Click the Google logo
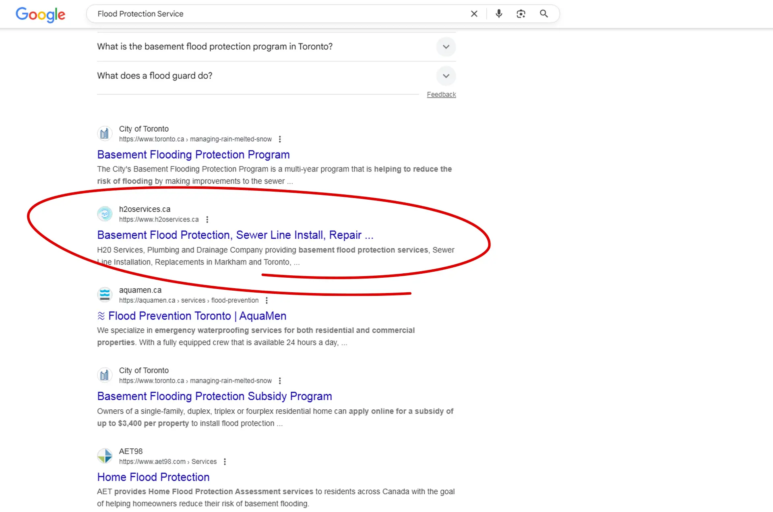Screen dimensions: 773x512 (40, 14)
